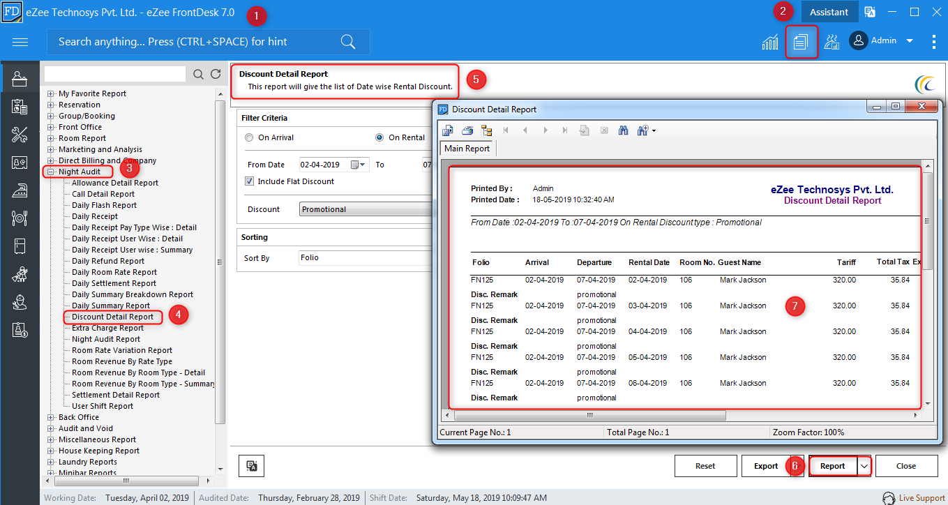Click the report tree search magnifier
Screen dimensions: 948x505
click(x=199, y=74)
